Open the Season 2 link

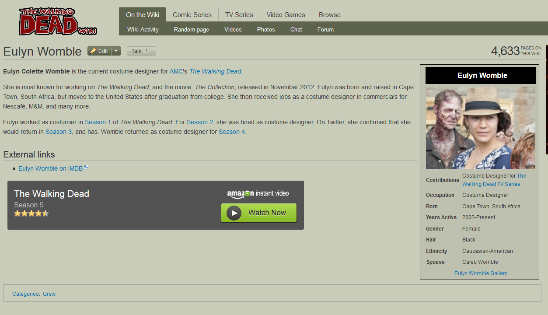[x=200, y=122]
